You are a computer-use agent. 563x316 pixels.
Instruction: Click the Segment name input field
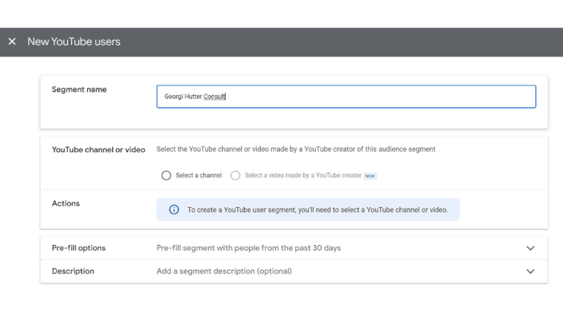[346, 97]
